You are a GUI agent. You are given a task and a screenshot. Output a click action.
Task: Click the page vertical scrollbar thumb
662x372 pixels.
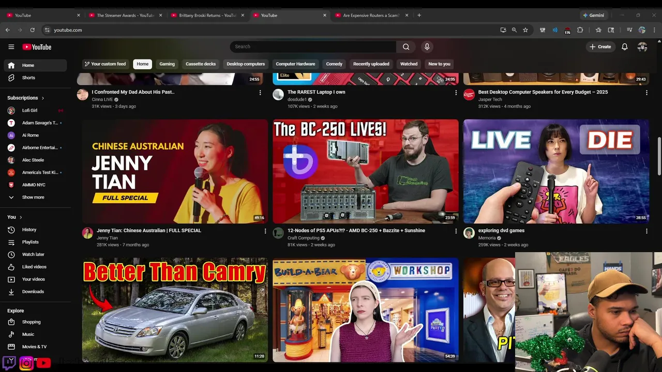click(659, 156)
